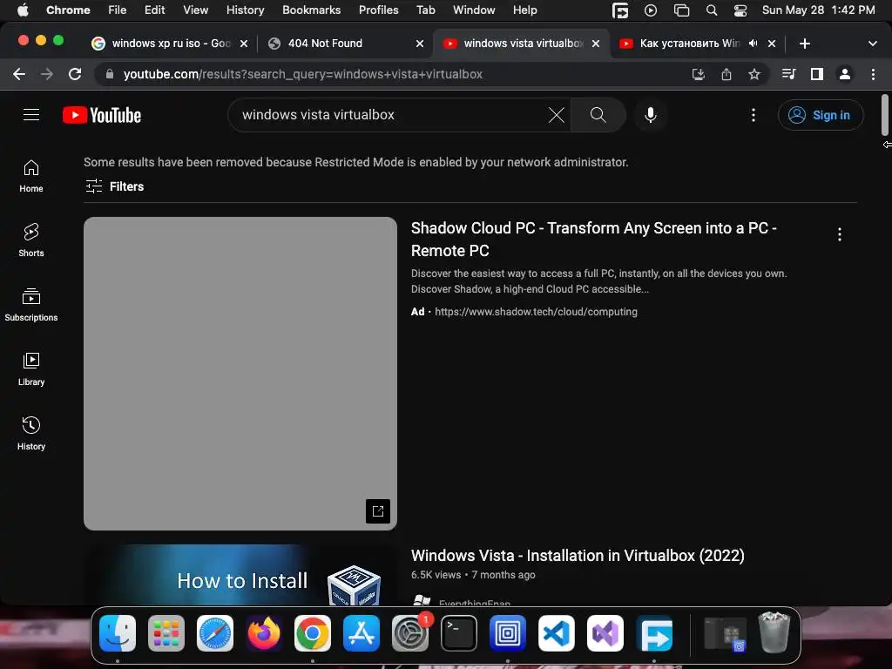Open History in the sidebar
Screen dimensions: 892x669
click(31, 434)
